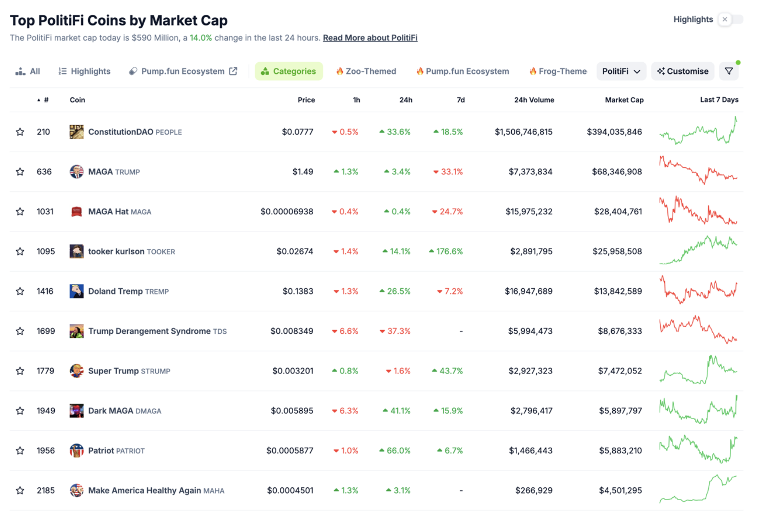Screen dimensions: 760x518
Task: Open the MAGA TRUMP 7-day sparkline chart
Action: [x=698, y=171]
